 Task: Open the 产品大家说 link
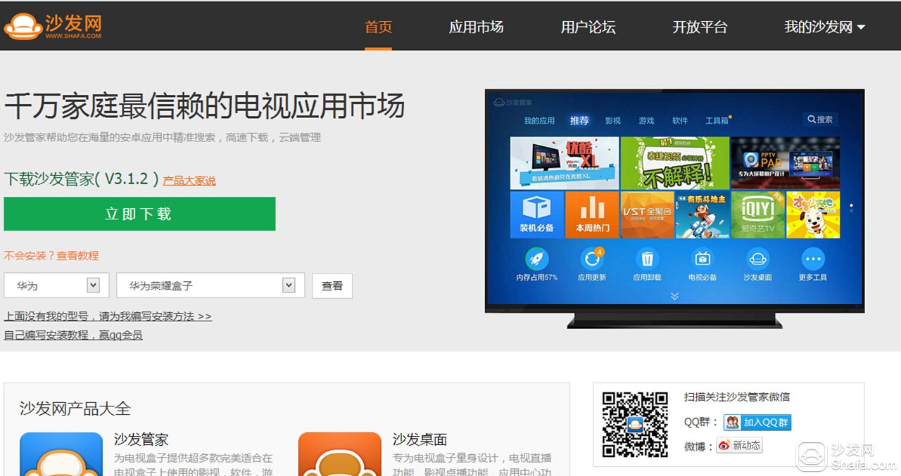pos(189,181)
